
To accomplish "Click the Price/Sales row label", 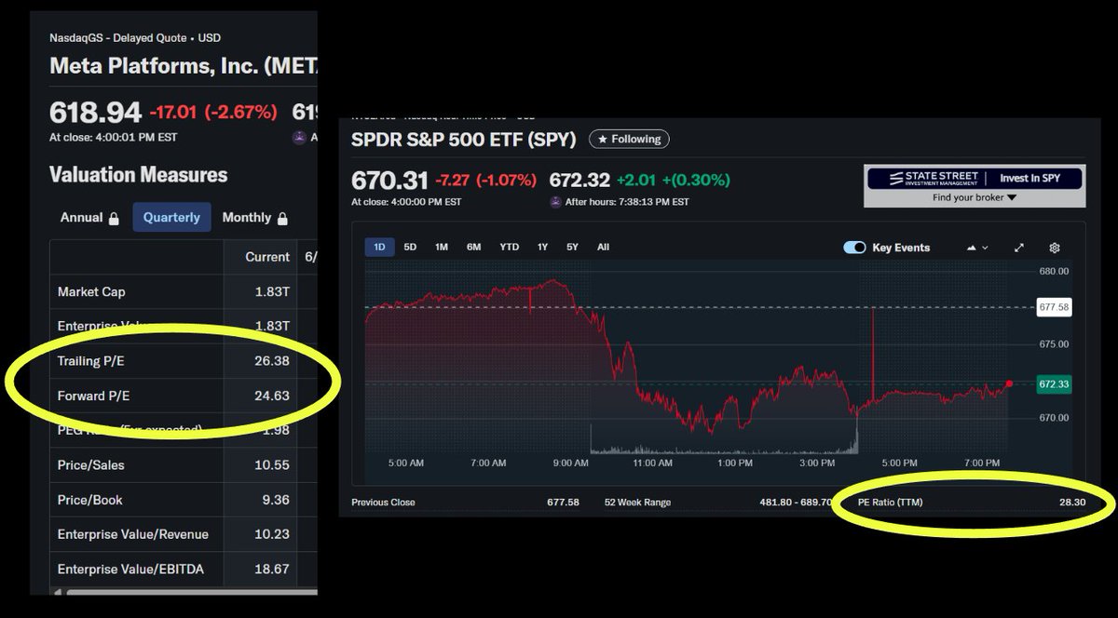I will tap(90, 464).
